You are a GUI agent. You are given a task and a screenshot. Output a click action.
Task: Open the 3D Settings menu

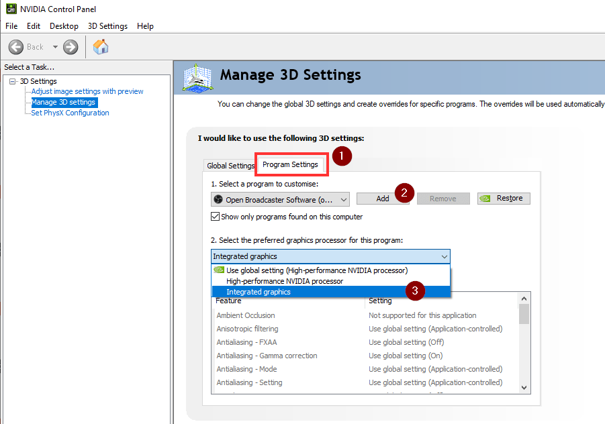point(107,26)
